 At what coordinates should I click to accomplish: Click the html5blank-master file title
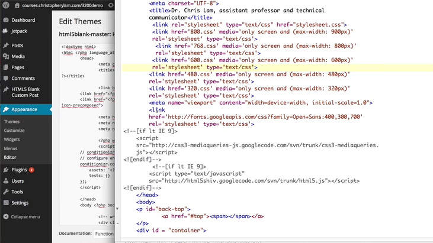coord(86,34)
